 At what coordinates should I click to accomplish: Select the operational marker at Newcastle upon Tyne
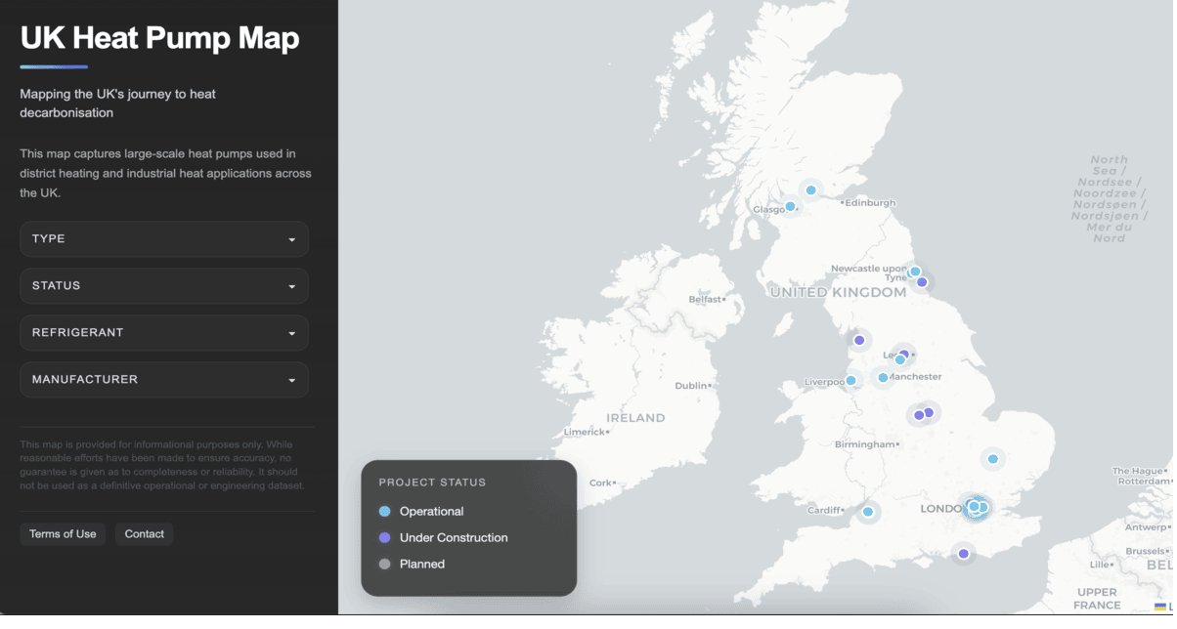[916, 273]
